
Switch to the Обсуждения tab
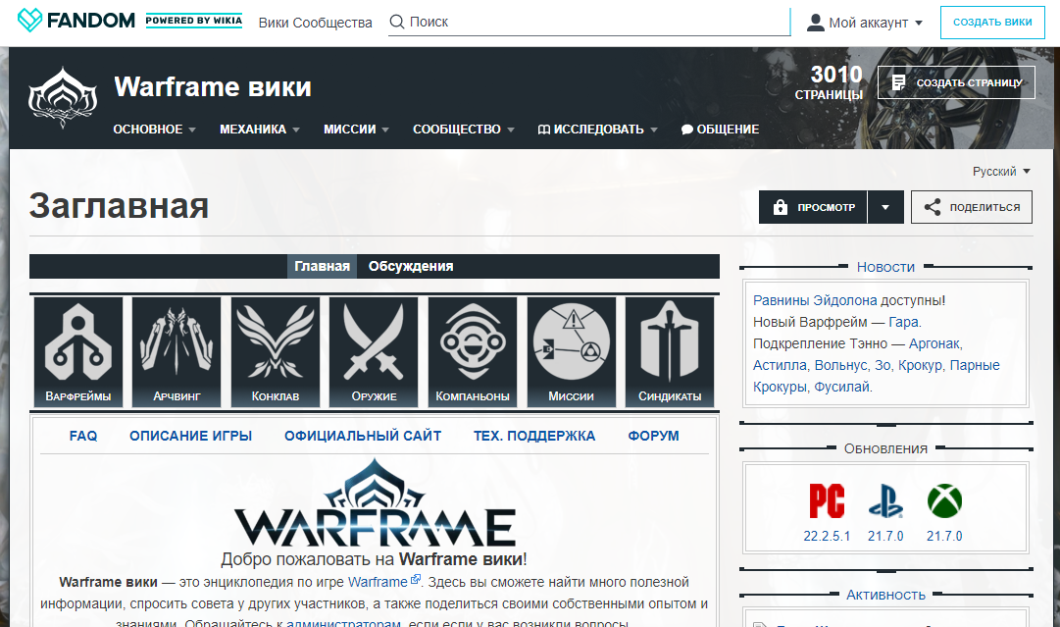pyautogui.click(x=411, y=266)
